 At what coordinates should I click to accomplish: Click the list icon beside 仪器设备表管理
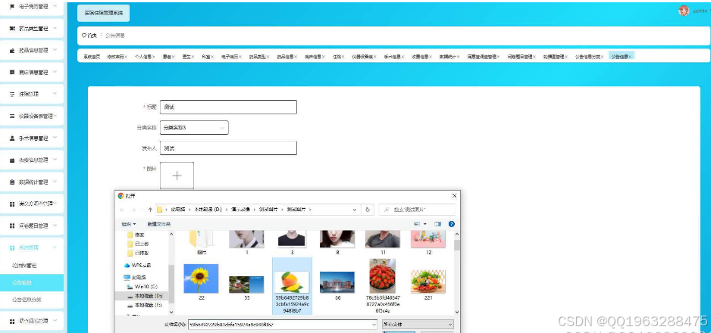[x=12, y=117]
